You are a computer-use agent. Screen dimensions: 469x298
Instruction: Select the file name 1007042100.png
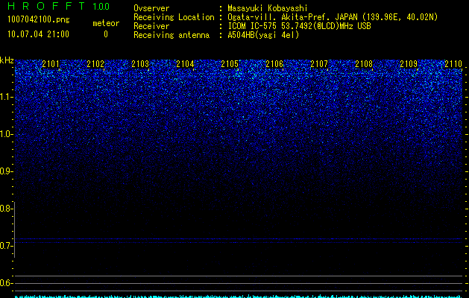coord(39,20)
